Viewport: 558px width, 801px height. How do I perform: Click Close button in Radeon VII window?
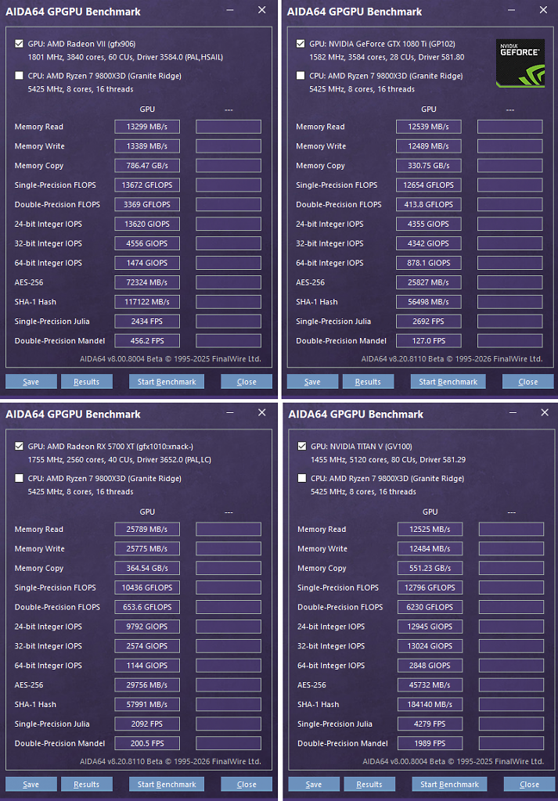click(x=247, y=382)
